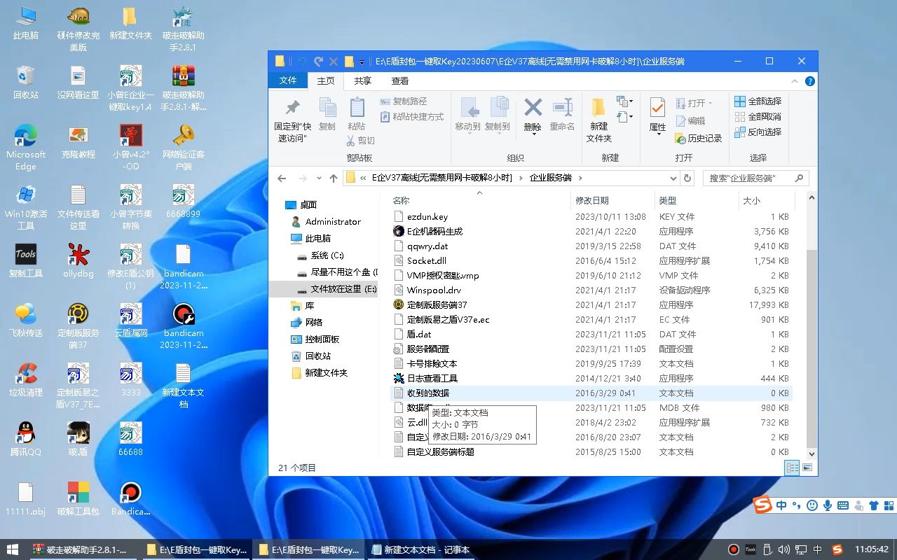This screenshot has width=897, height=560.
Task: Collapse the ribbon with the chevron arrow
Action: pos(796,81)
